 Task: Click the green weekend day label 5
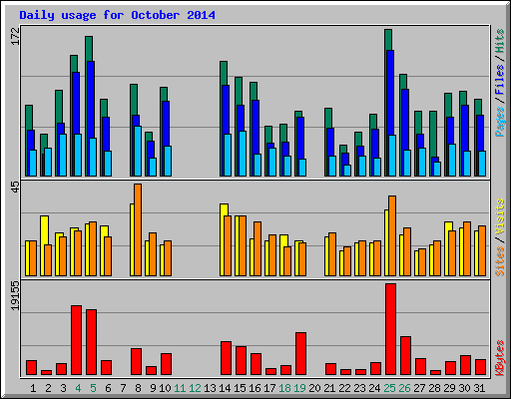pos(93,388)
